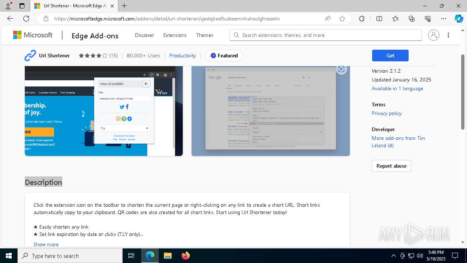This screenshot has width=467, height=263.
Task: Click the Updated January 16, 2025 text
Action: pyautogui.click(x=401, y=80)
